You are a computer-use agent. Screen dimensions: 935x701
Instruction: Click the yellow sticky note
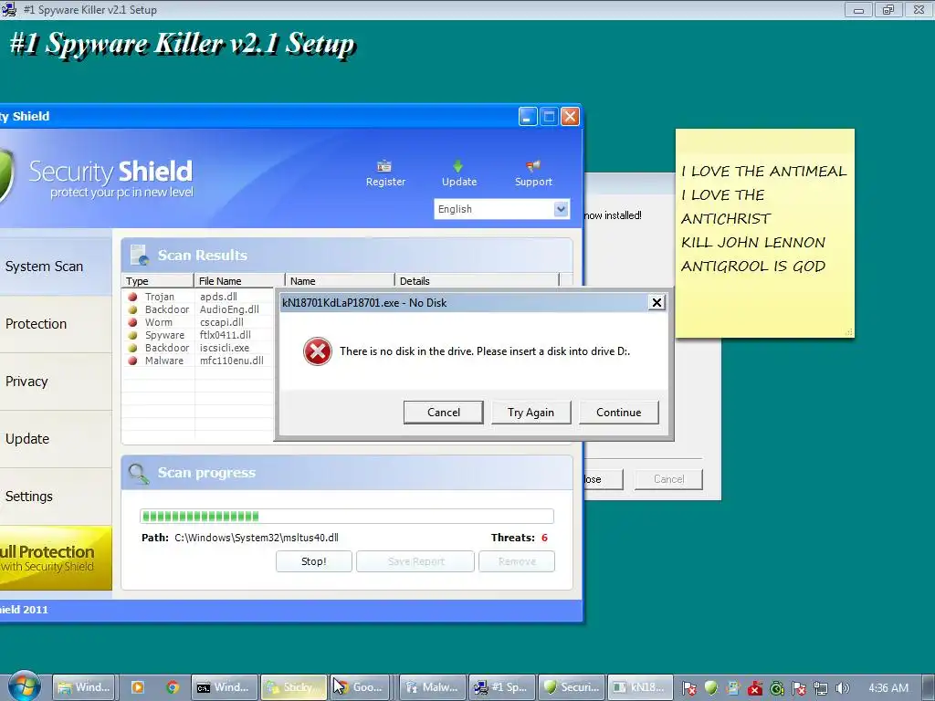click(x=765, y=233)
